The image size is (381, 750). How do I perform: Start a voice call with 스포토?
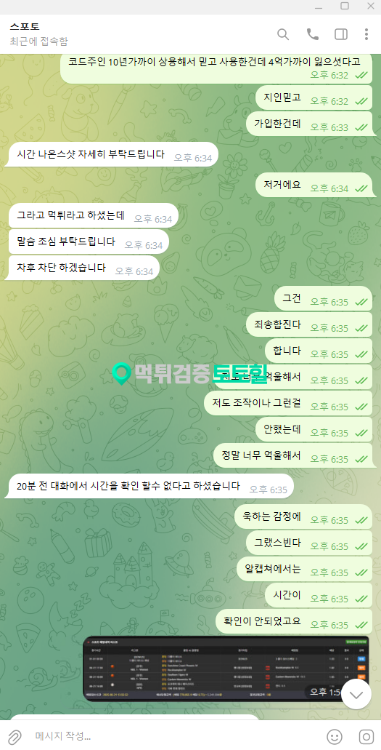pyautogui.click(x=312, y=34)
